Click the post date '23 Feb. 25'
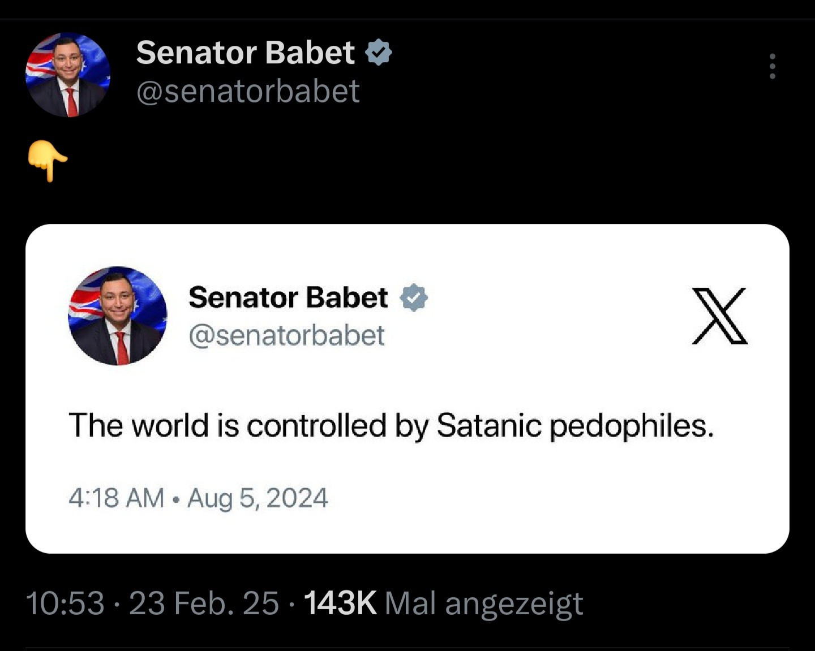The width and height of the screenshot is (815, 651). [x=204, y=603]
